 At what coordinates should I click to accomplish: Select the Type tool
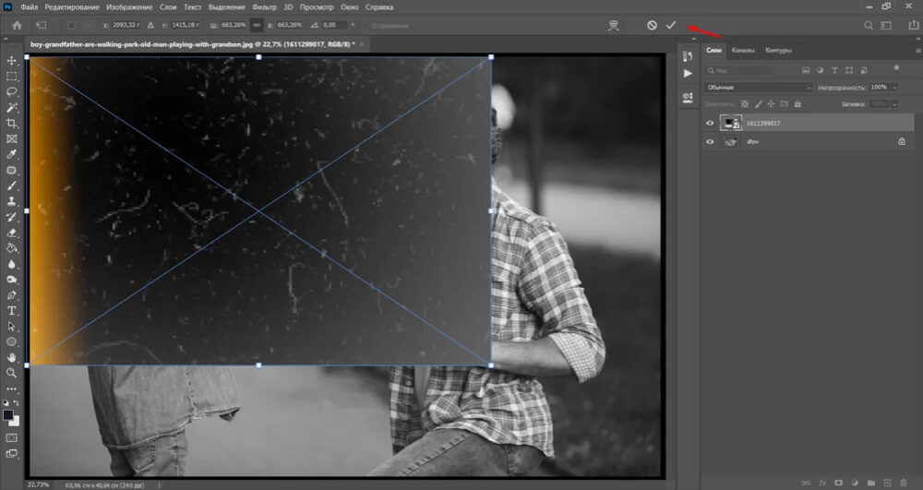[x=12, y=311]
